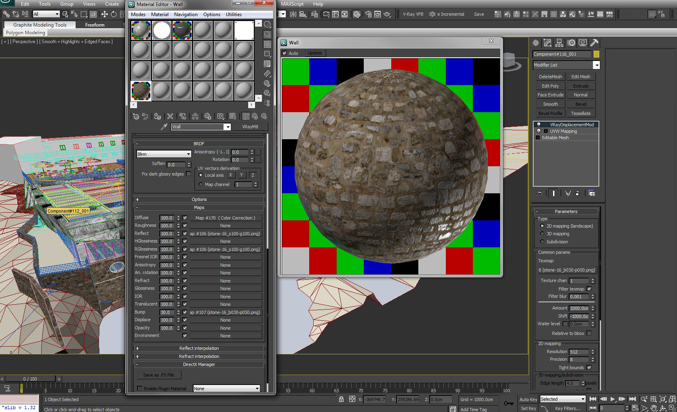
Task: Expand Options rollout
Action: [x=199, y=199]
